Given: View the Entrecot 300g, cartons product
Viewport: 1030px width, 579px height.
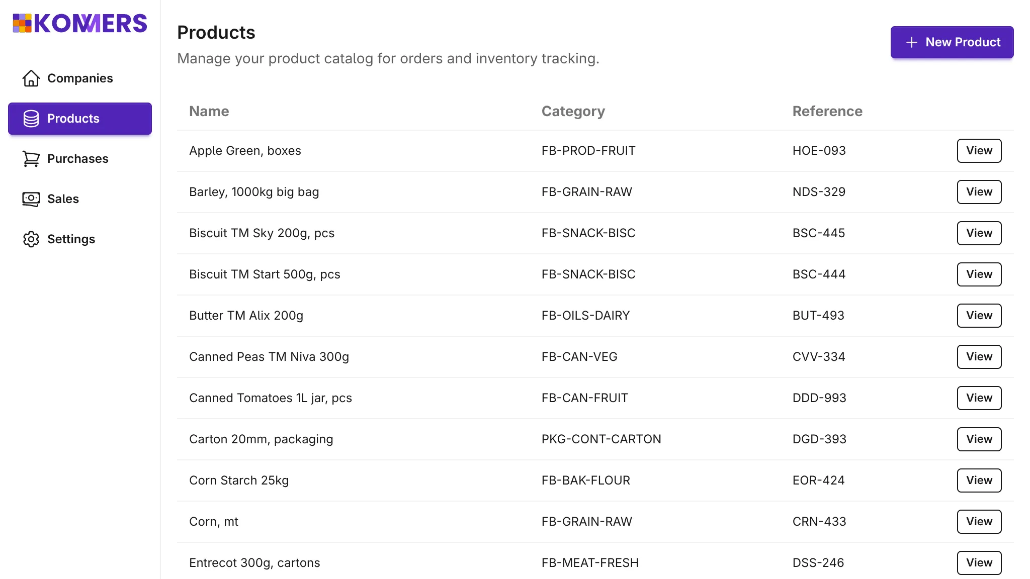Looking at the screenshot, I should click(979, 562).
